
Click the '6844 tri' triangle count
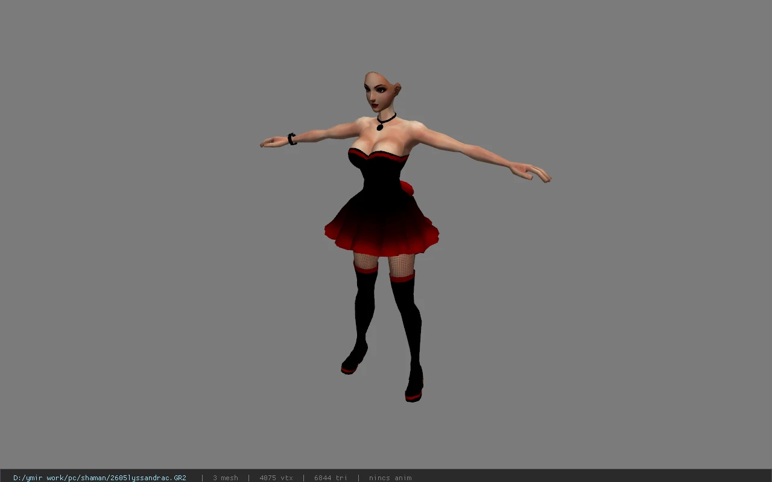point(331,478)
